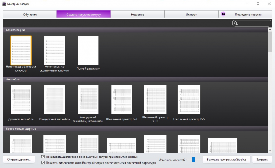Toggle show Quick Start after closing last score
The image size is (275, 168).
[43, 163]
